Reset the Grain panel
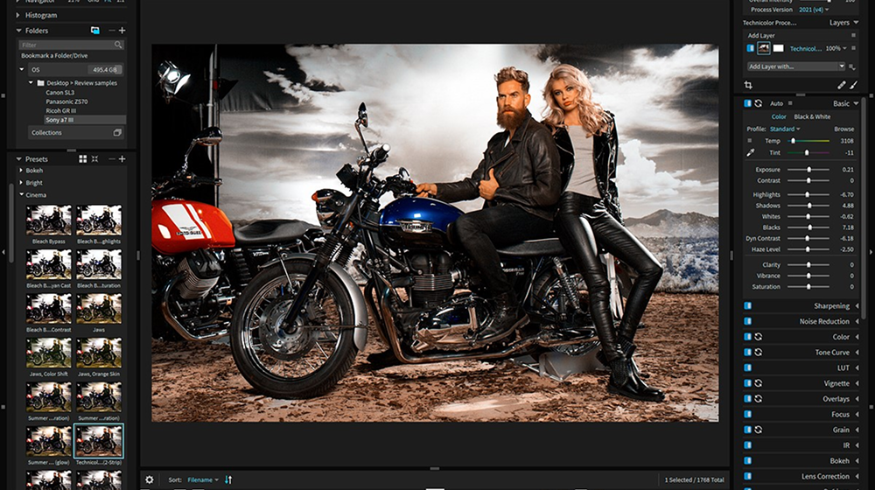 click(x=759, y=430)
